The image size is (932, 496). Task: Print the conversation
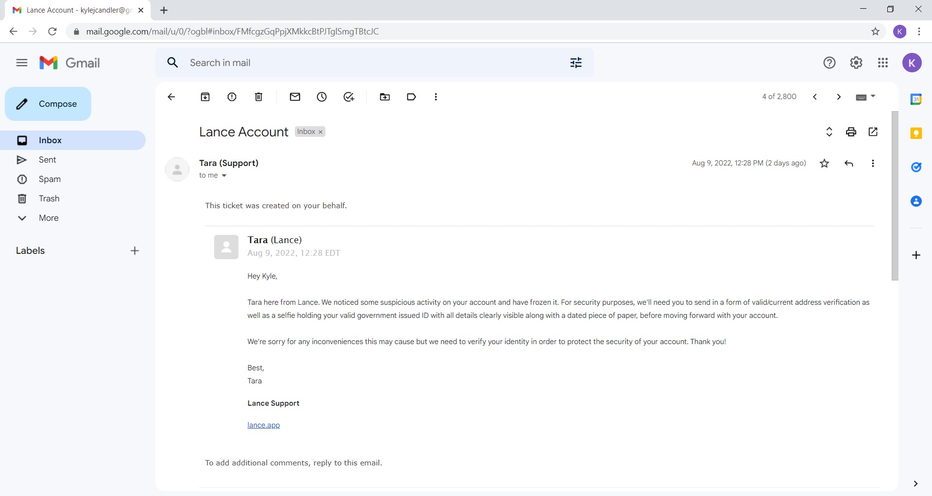click(x=851, y=132)
